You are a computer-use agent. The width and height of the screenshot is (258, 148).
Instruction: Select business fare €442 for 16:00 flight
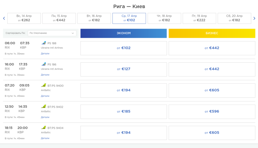[x=212, y=69]
